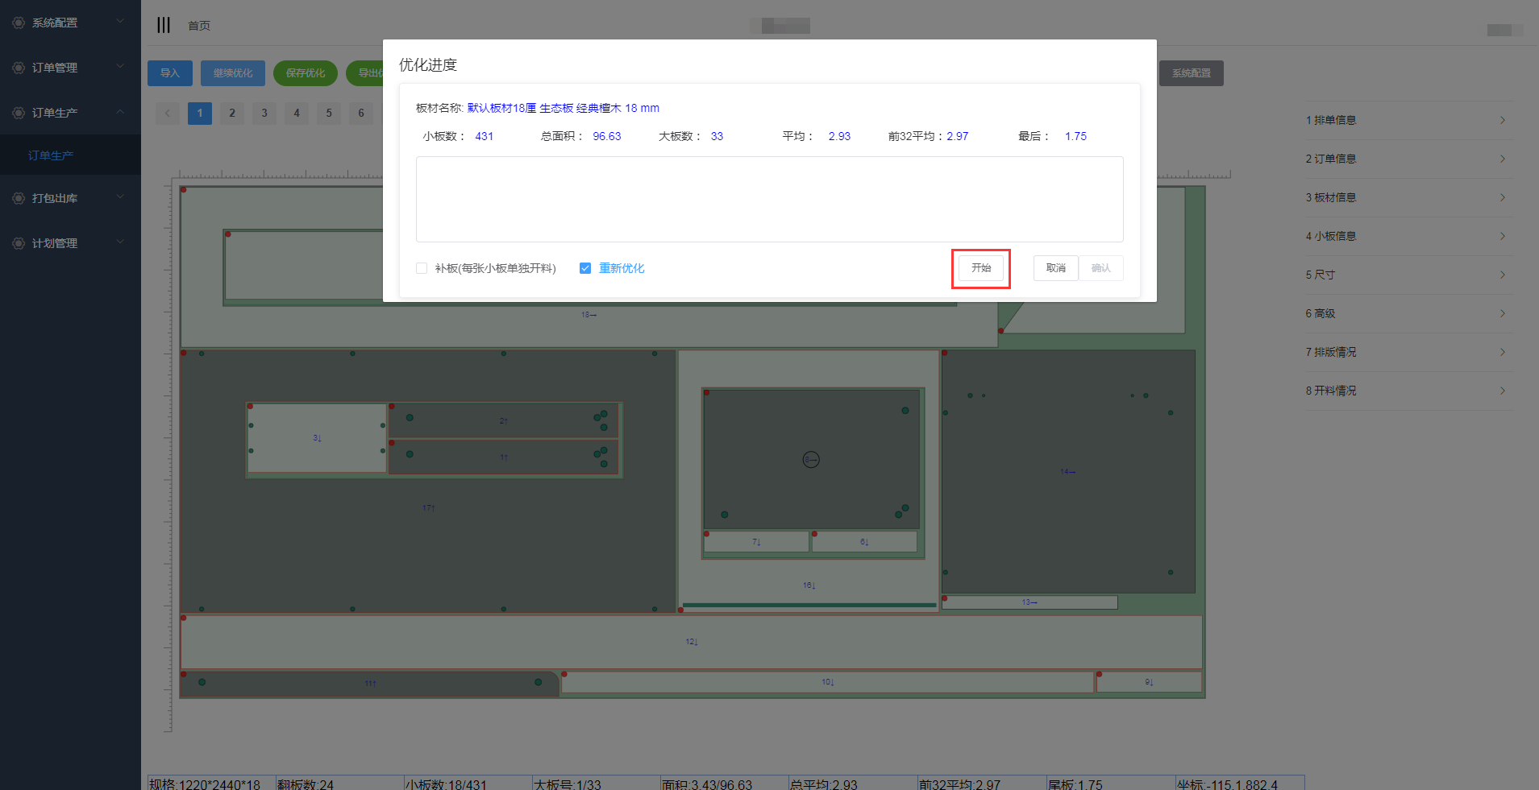Viewport: 1539px width, 790px height.
Task: Click inside the optimization progress text box
Action: [769, 199]
